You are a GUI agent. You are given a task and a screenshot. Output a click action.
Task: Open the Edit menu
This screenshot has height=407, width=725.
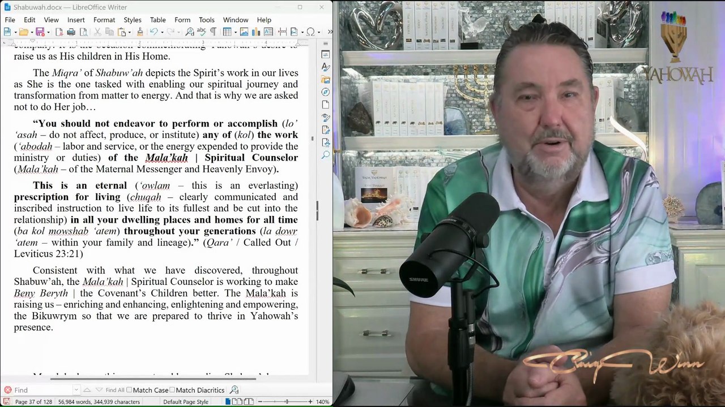click(29, 20)
